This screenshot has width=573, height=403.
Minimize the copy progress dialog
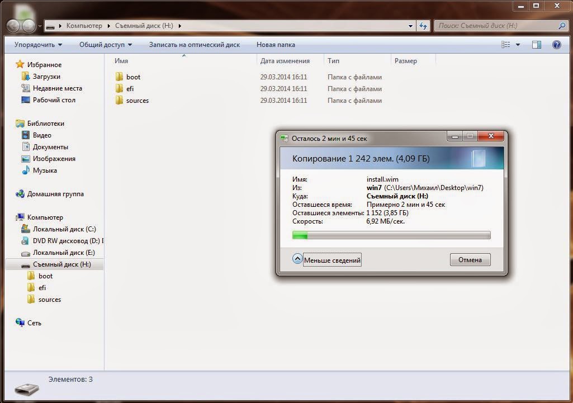click(455, 136)
